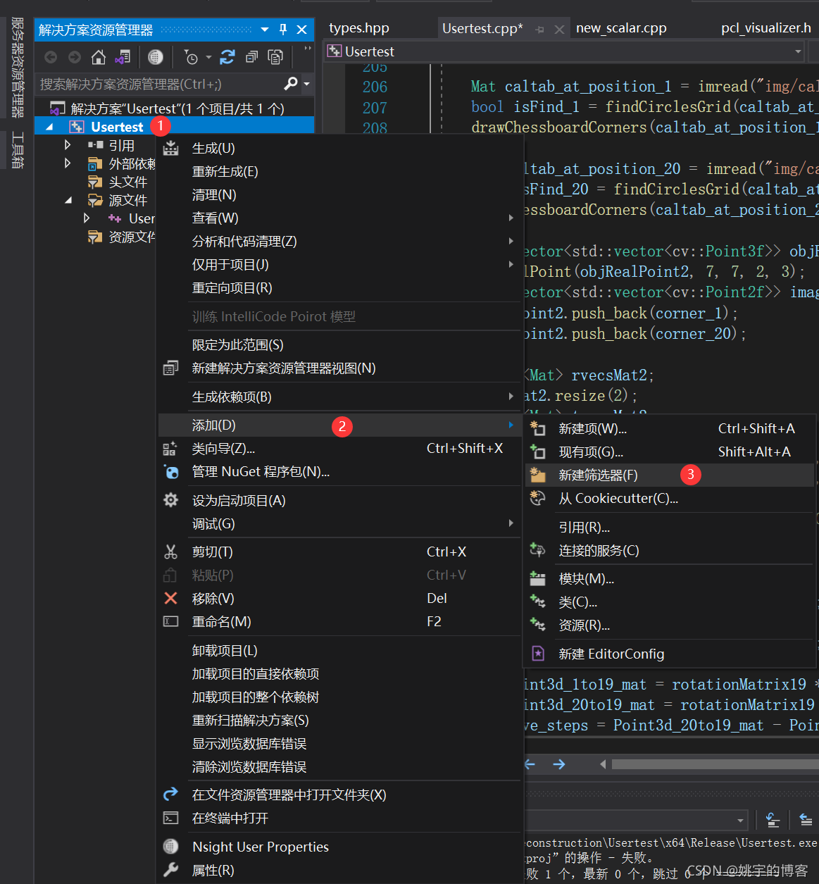819x884 pixels.
Task: Switch to the new_scalar.cpp tab
Action: 621,28
